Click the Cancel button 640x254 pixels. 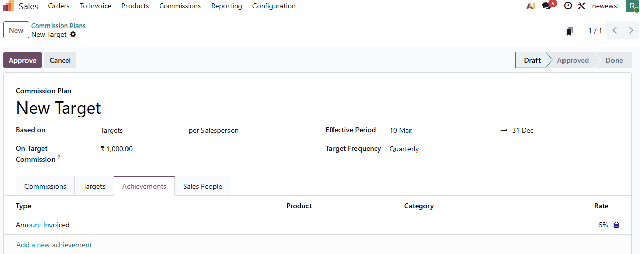(60, 60)
